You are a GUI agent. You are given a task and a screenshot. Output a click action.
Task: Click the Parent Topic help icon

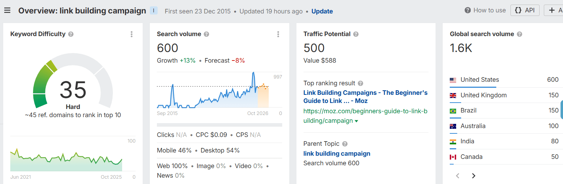pyautogui.click(x=345, y=144)
